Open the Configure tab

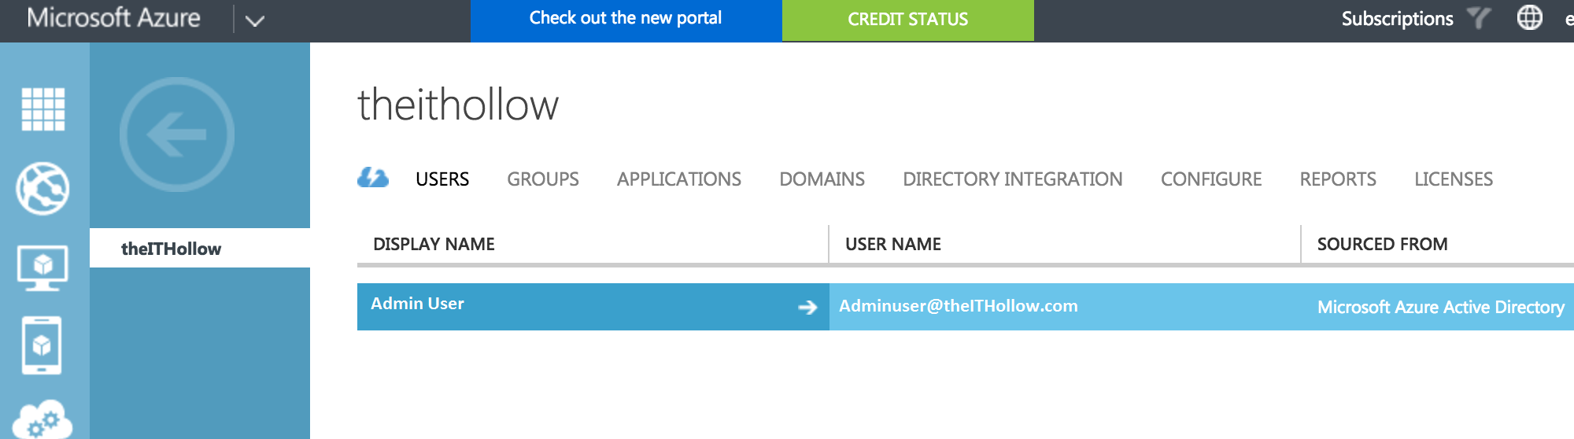pyautogui.click(x=1210, y=179)
